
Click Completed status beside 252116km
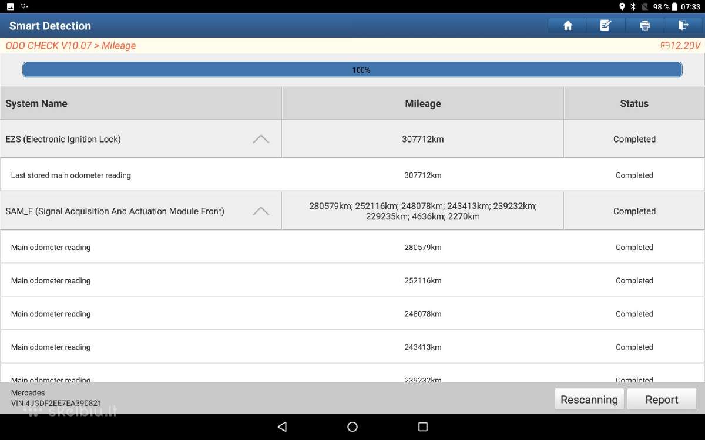(x=634, y=280)
